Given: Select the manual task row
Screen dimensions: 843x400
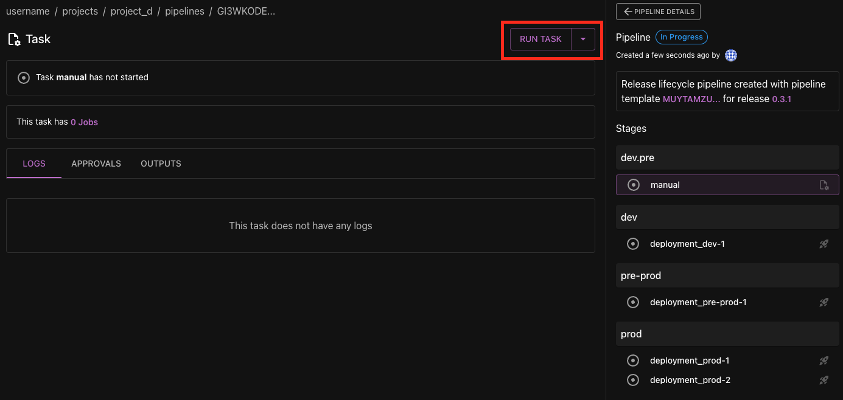Looking at the screenshot, I should pos(727,185).
